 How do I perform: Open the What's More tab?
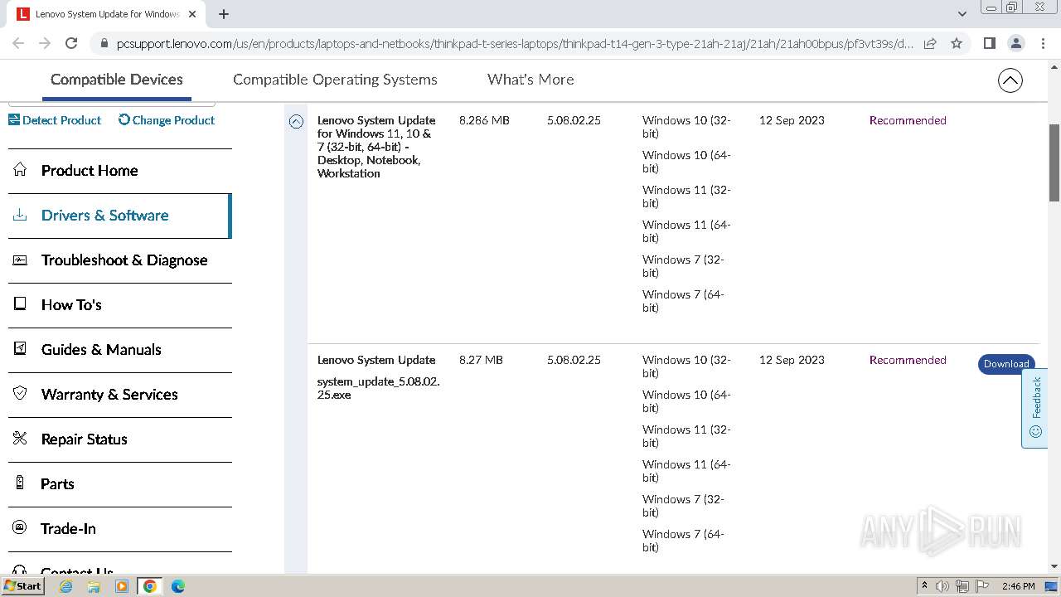coord(530,80)
